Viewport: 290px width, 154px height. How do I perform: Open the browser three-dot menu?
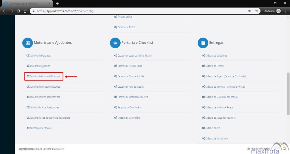[x=285, y=11]
